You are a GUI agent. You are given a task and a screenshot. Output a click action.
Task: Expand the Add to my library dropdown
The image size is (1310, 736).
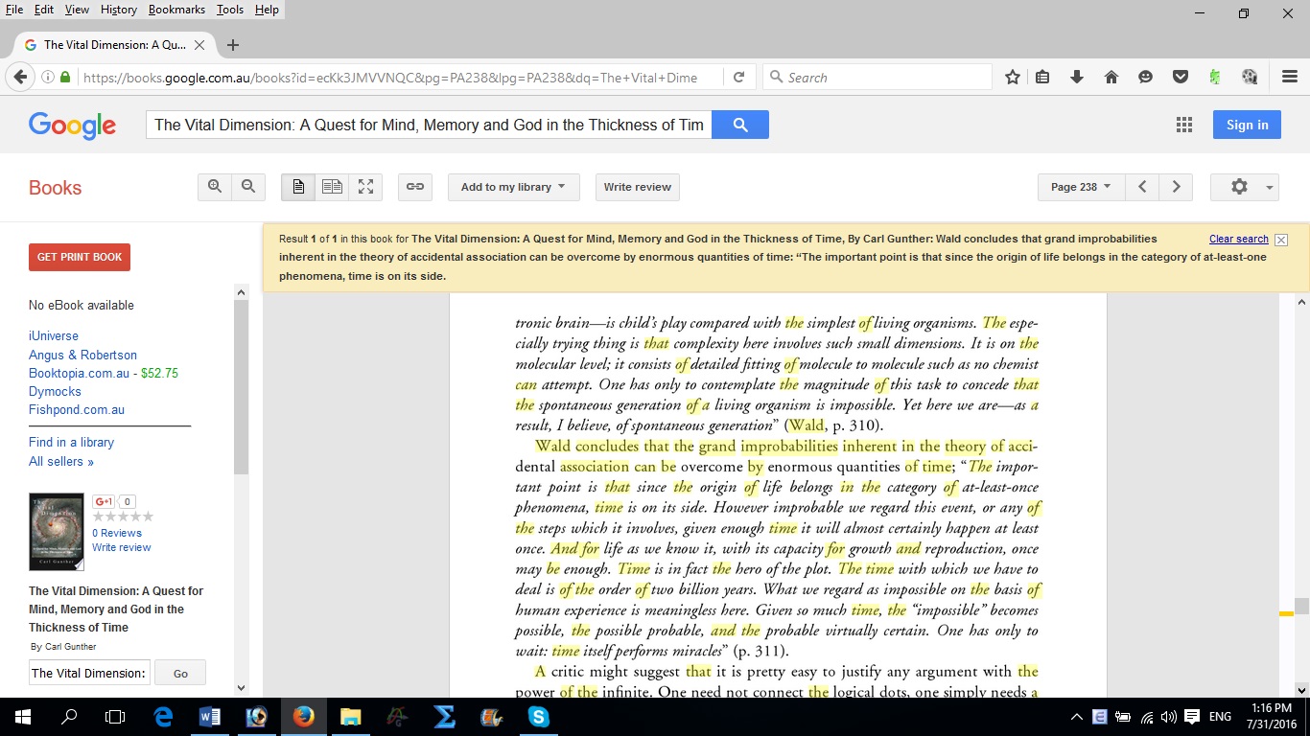click(x=513, y=187)
